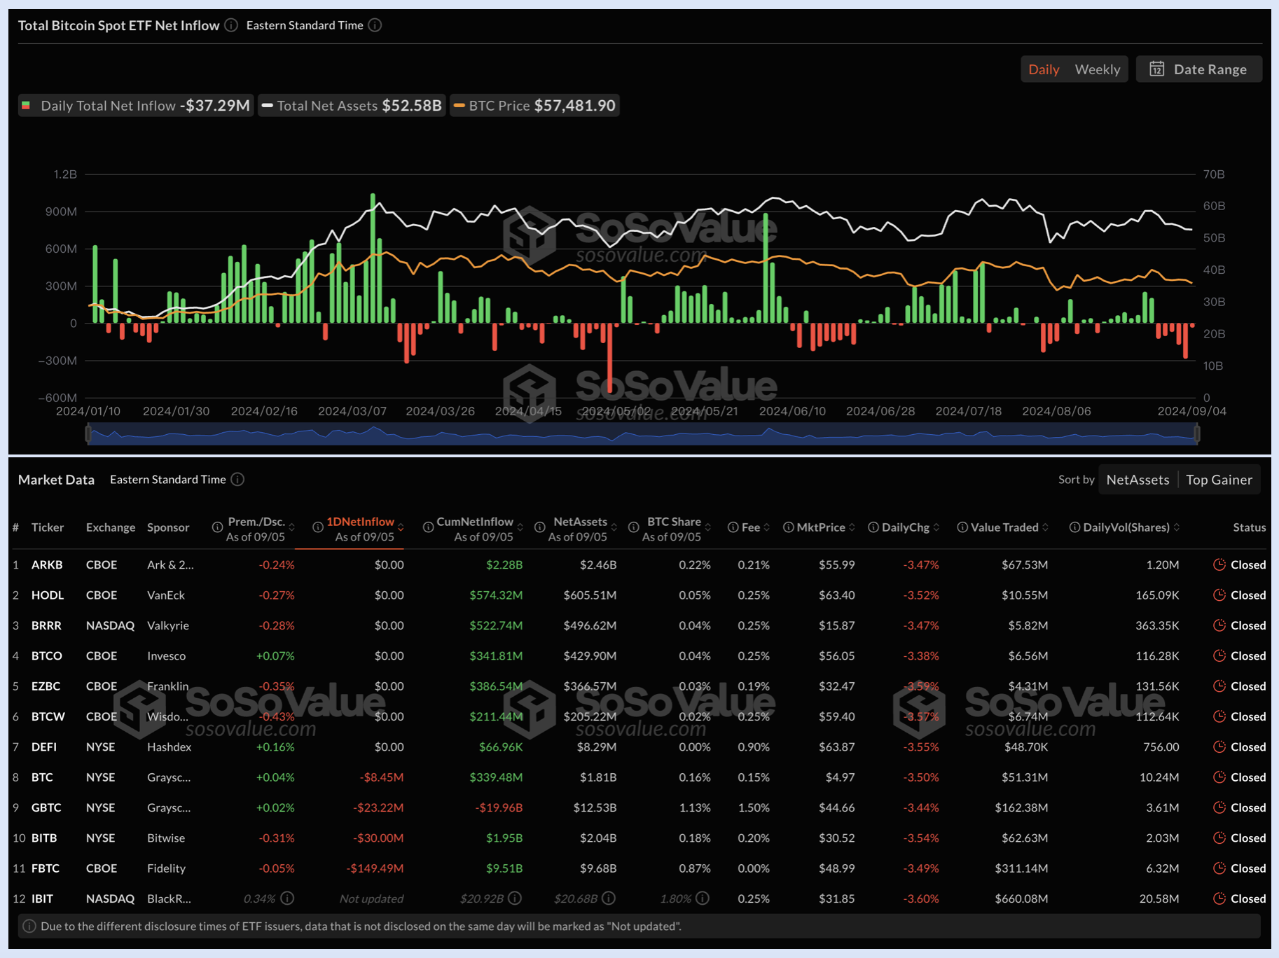Click the calendar icon in Date Range
Screen dimensions: 1279x958
click(1156, 69)
